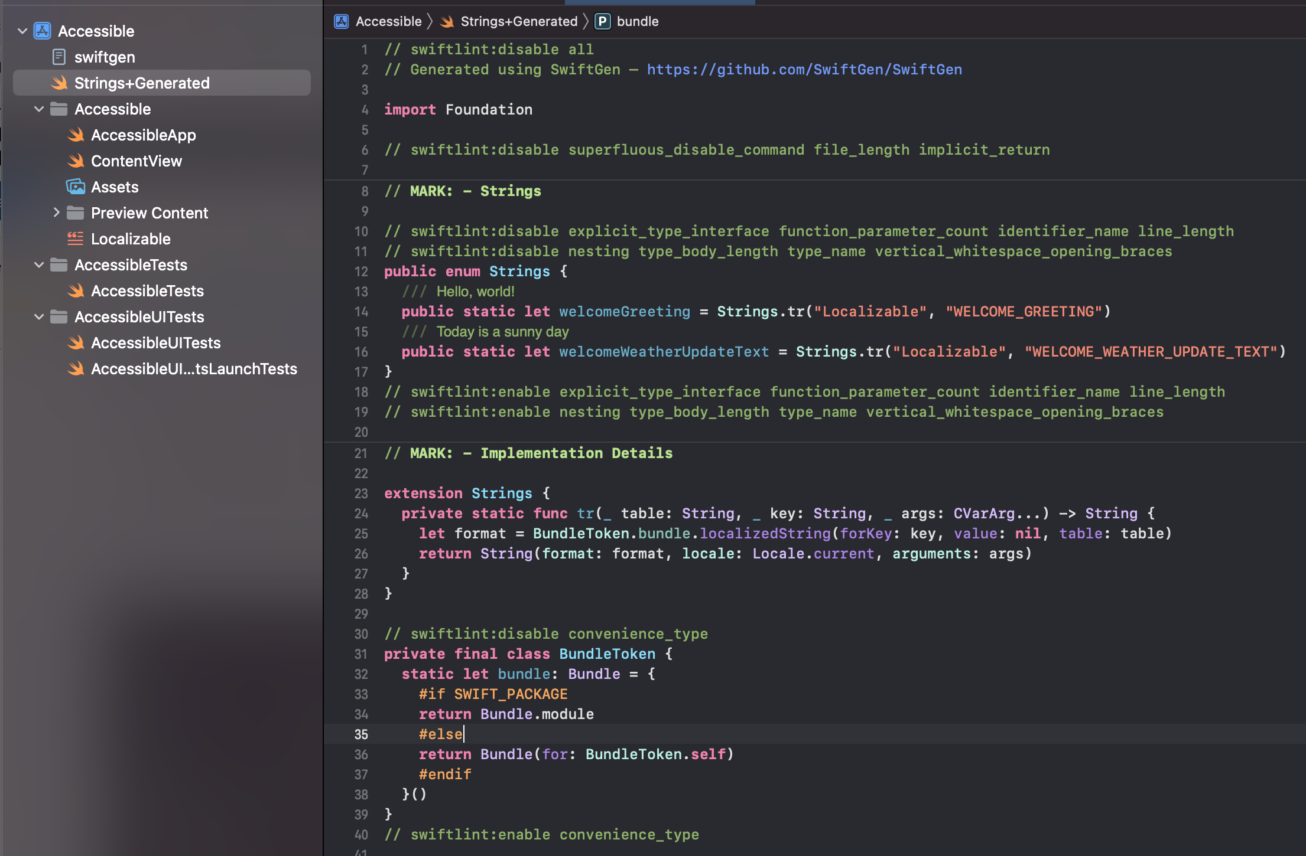
Task: Click Swift icon beside AccessibleUITests file
Action: pos(76,343)
